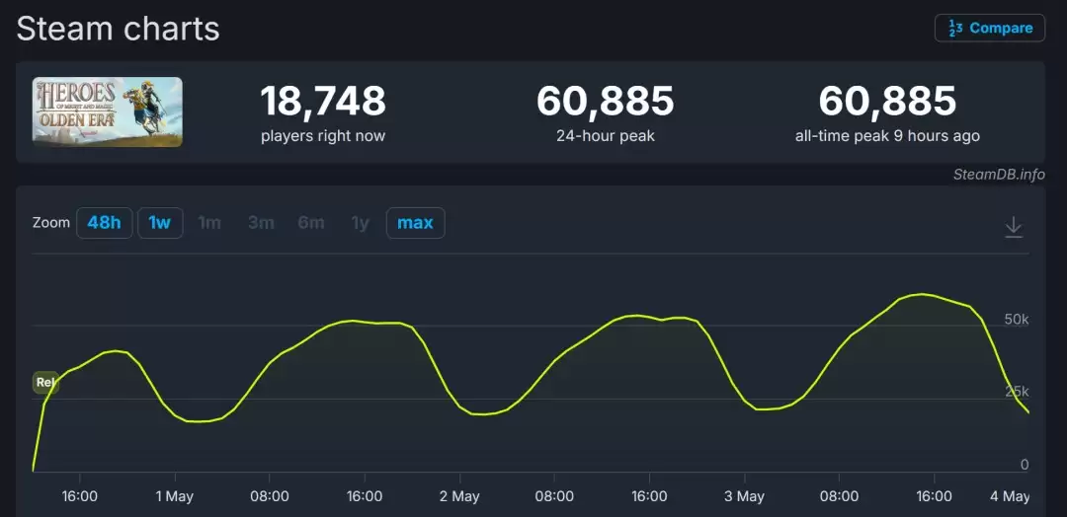Click the 1 May axis label
The image size is (1067, 517).
click(175, 496)
